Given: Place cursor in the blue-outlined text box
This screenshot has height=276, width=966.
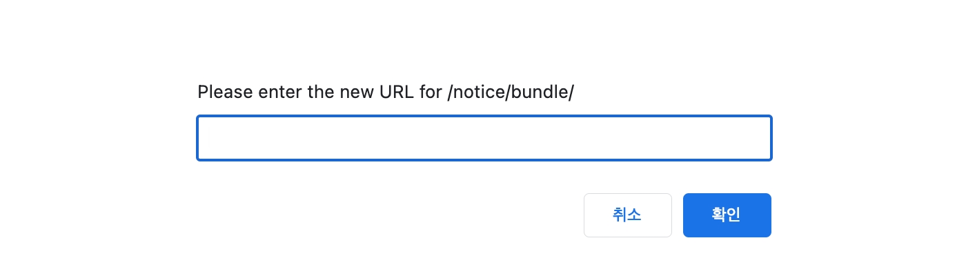Looking at the screenshot, I should 484,138.
